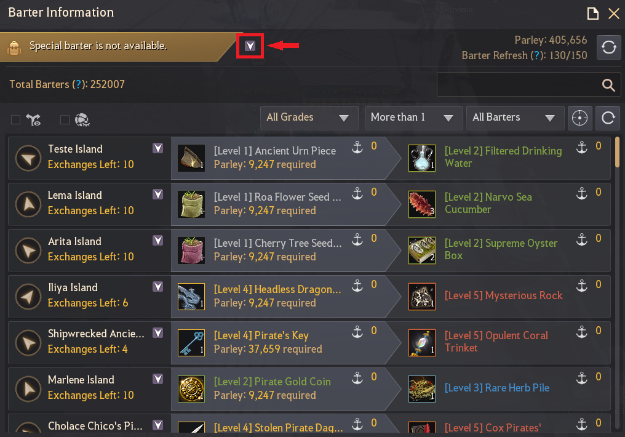Toggle the ship view filter checkbox
The height and width of the screenshot is (437, 625).
click(x=15, y=119)
